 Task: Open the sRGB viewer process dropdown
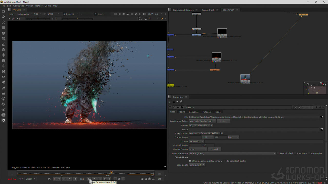click(x=53, y=14)
